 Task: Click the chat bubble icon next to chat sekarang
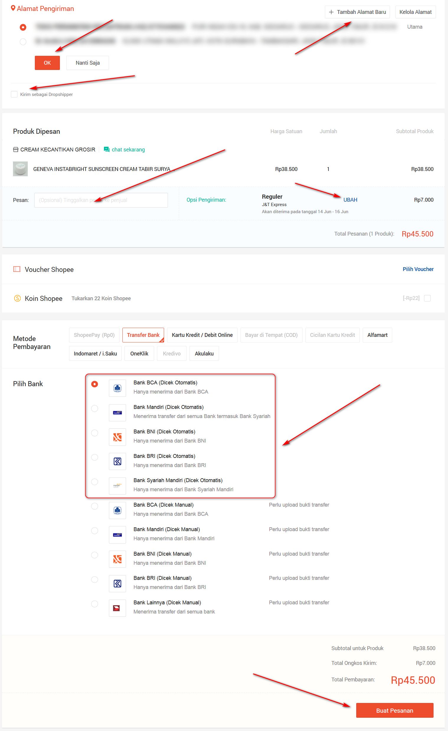(107, 149)
